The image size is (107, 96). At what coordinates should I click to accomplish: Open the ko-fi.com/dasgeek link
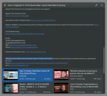17,16
